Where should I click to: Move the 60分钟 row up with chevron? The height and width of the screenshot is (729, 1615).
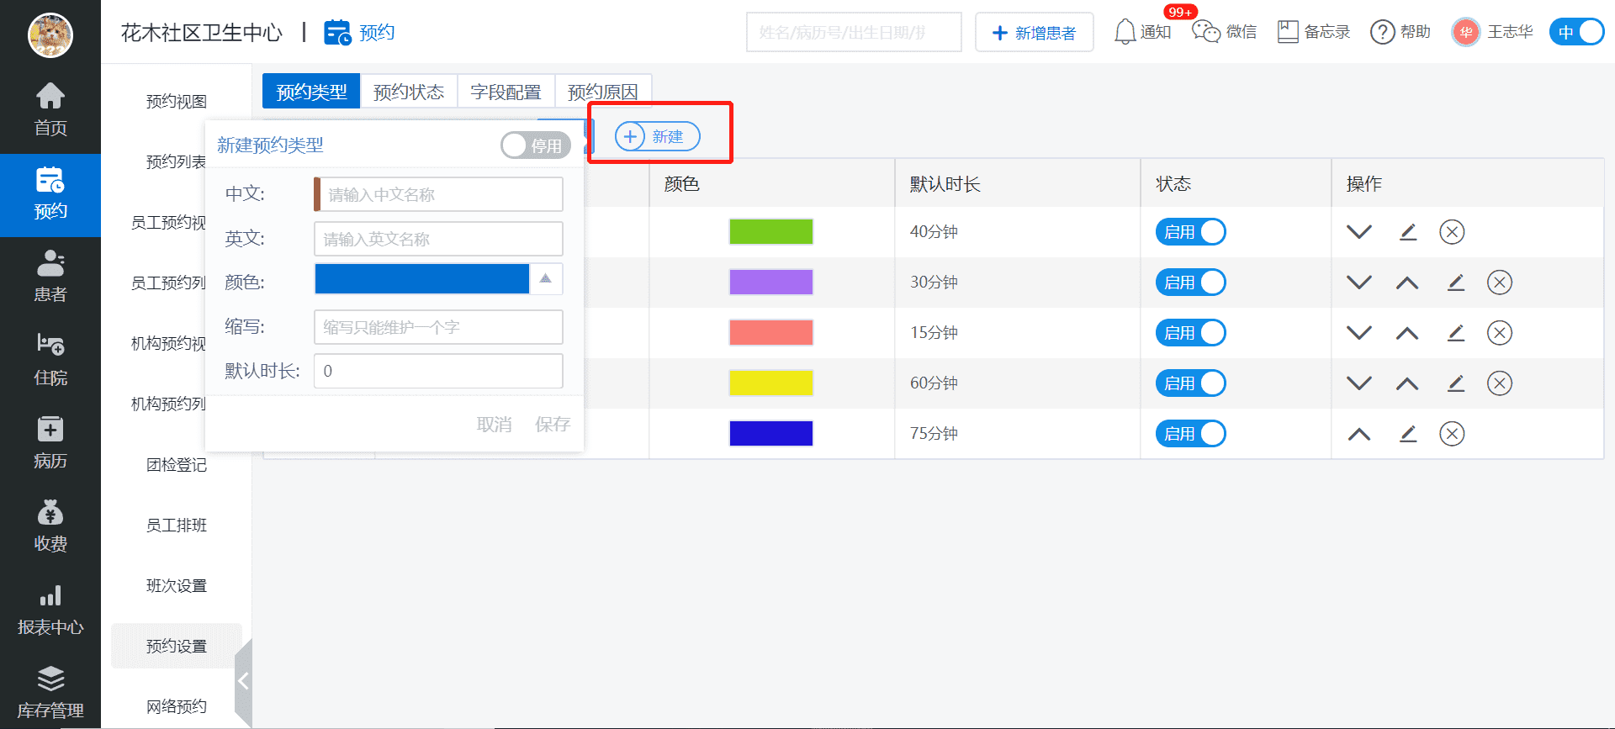click(1407, 383)
